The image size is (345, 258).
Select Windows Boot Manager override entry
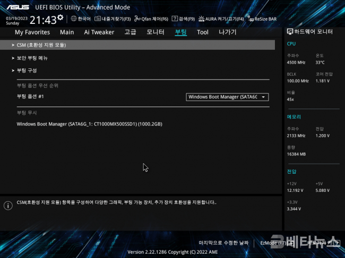click(90, 124)
